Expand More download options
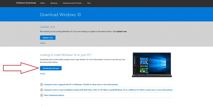The height and width of the screenshot is (106, 213). point(54,95)
